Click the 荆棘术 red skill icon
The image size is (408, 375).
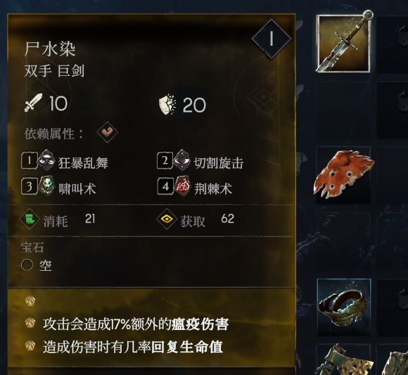[x=182, y=186]
